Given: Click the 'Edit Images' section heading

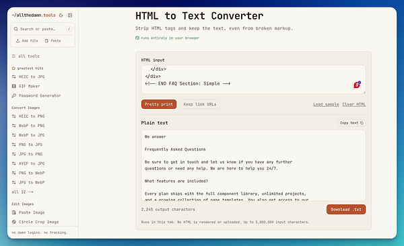Looking at the screenshot, I should (x=23, y=204).
